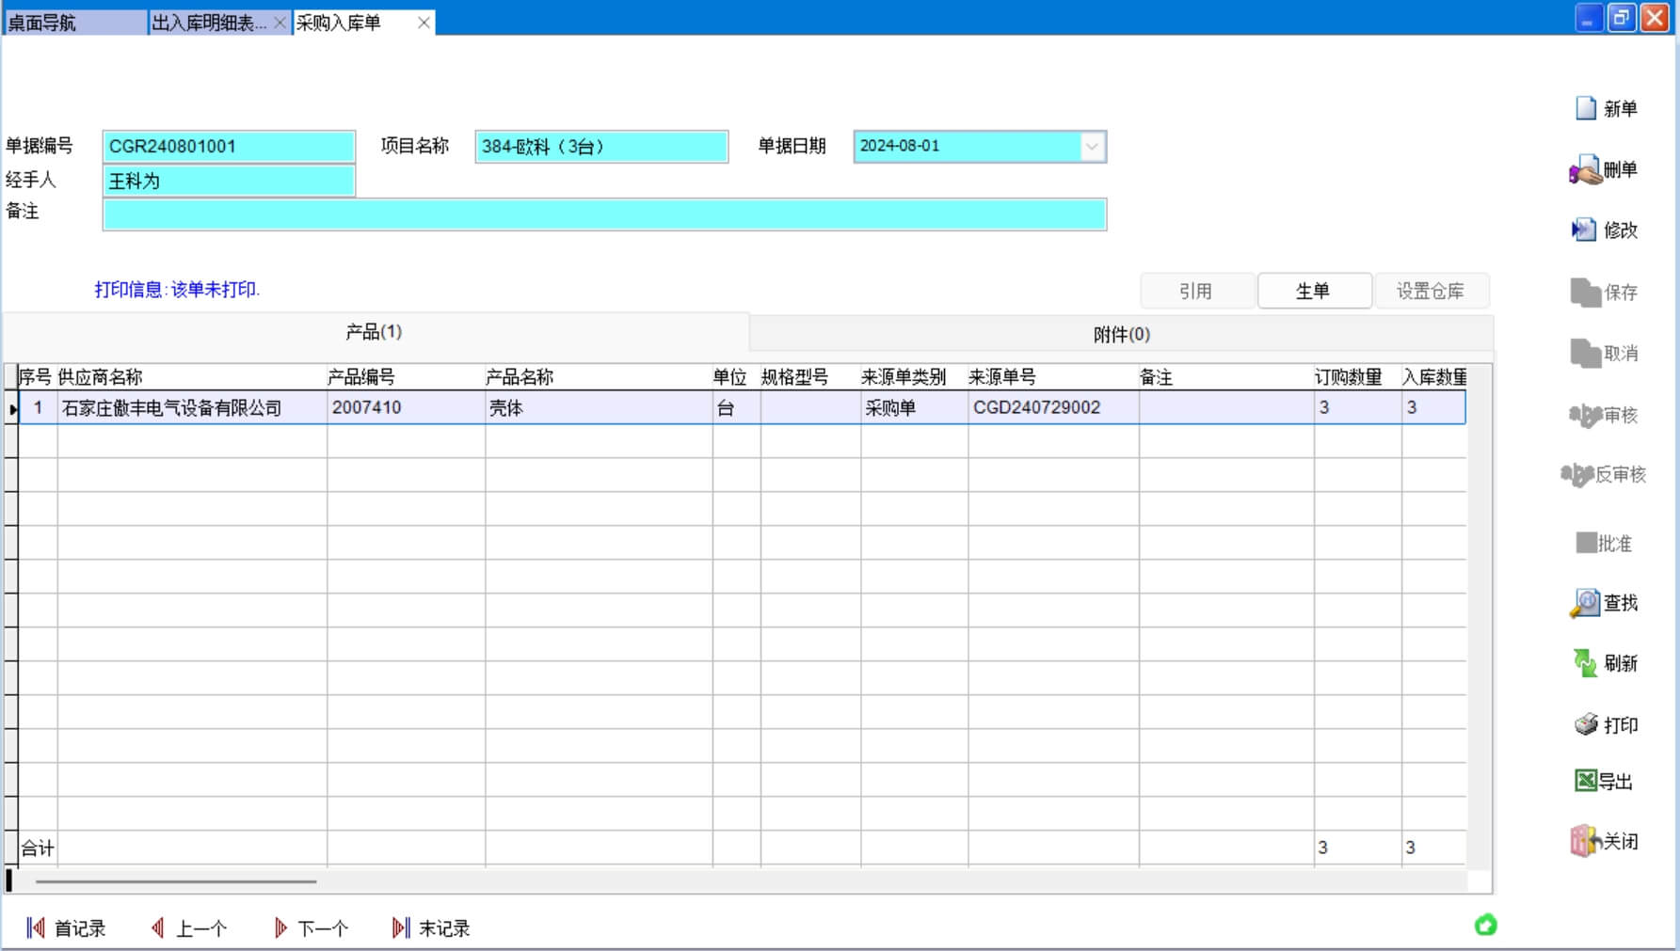The image size is (1680, 951).
Task: Click the horizontal scrollbar under the table
Action: 176,881
